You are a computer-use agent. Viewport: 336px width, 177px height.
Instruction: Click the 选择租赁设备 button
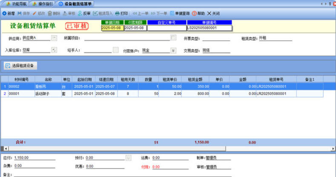[x=21, y=66]
